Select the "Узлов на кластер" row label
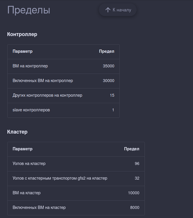This screenshot has width=193, height=218. (29, 164)
